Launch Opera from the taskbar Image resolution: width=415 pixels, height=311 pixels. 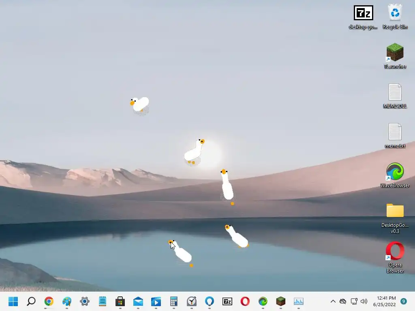pos(245,301)
